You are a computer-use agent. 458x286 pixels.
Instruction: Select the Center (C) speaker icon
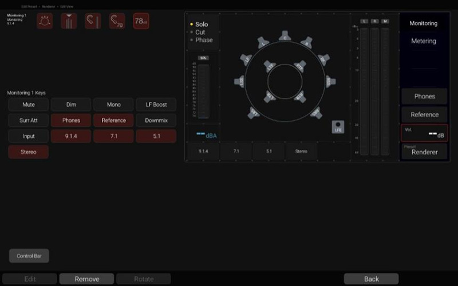coord(286,37)
